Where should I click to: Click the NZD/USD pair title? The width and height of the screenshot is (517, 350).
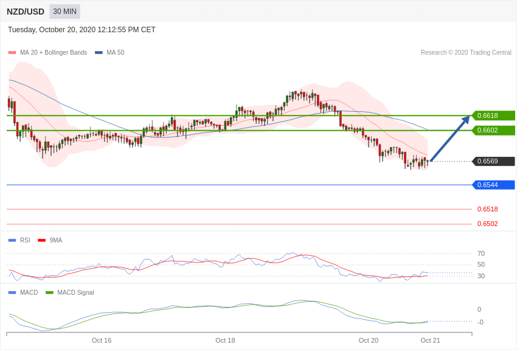click(x=26, y=12)
